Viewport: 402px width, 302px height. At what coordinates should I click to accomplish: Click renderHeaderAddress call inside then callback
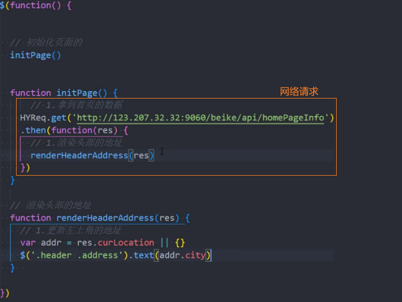79,155
